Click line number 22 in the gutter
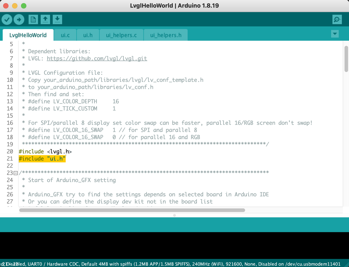The height and width of the screenshot is (267, 349). pos(10,166)
